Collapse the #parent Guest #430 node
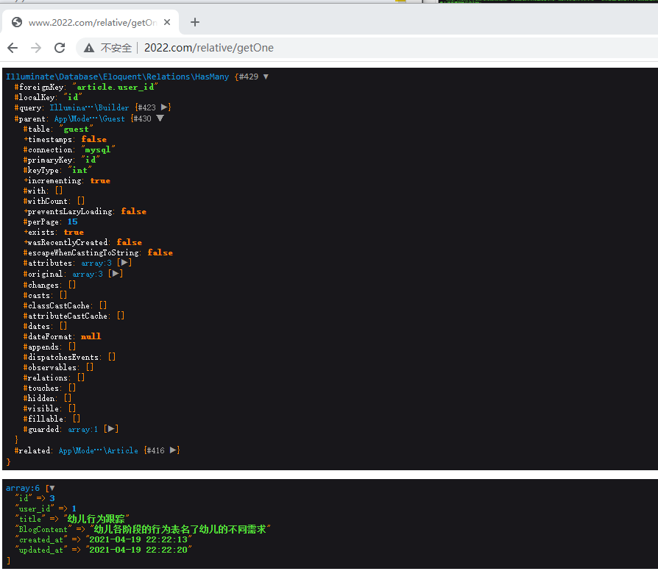Image resolution: width=658 pixels, height=574 pixels. tap(160, 118)
